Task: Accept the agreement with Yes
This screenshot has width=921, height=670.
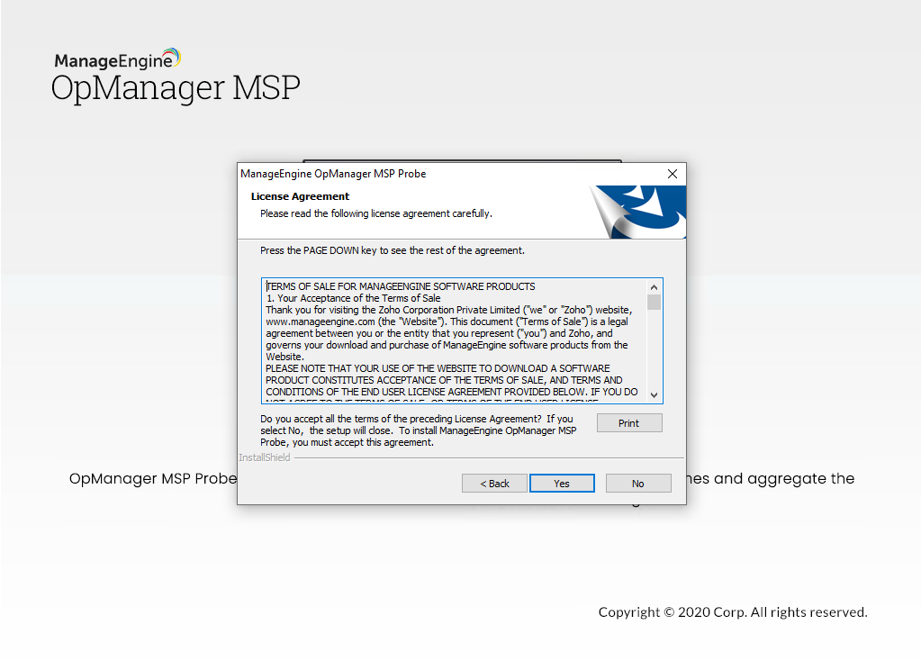Action: click(561, 483)
